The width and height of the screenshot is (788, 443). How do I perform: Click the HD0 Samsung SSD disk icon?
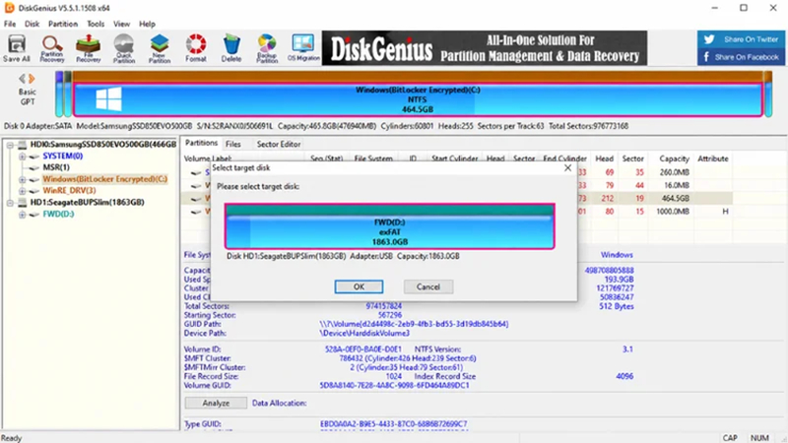[x=22, y=145]
